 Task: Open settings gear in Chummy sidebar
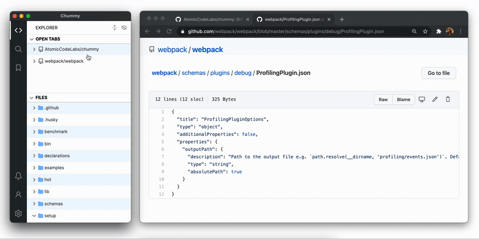pyautogui.click(x=19, y=213)
